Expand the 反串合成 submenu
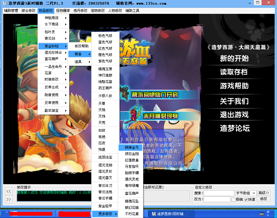Image resolution: width=277 pixels, height=218 pixels. point(53,87)
